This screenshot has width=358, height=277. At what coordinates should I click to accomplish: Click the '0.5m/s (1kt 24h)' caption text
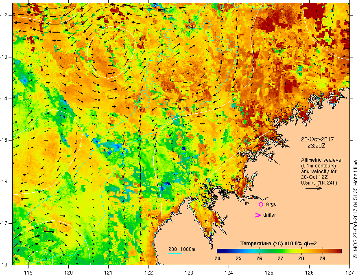point(319,183)
